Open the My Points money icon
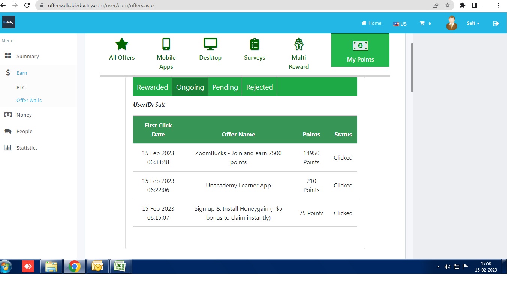512x288 pixels. coord(360,46)
